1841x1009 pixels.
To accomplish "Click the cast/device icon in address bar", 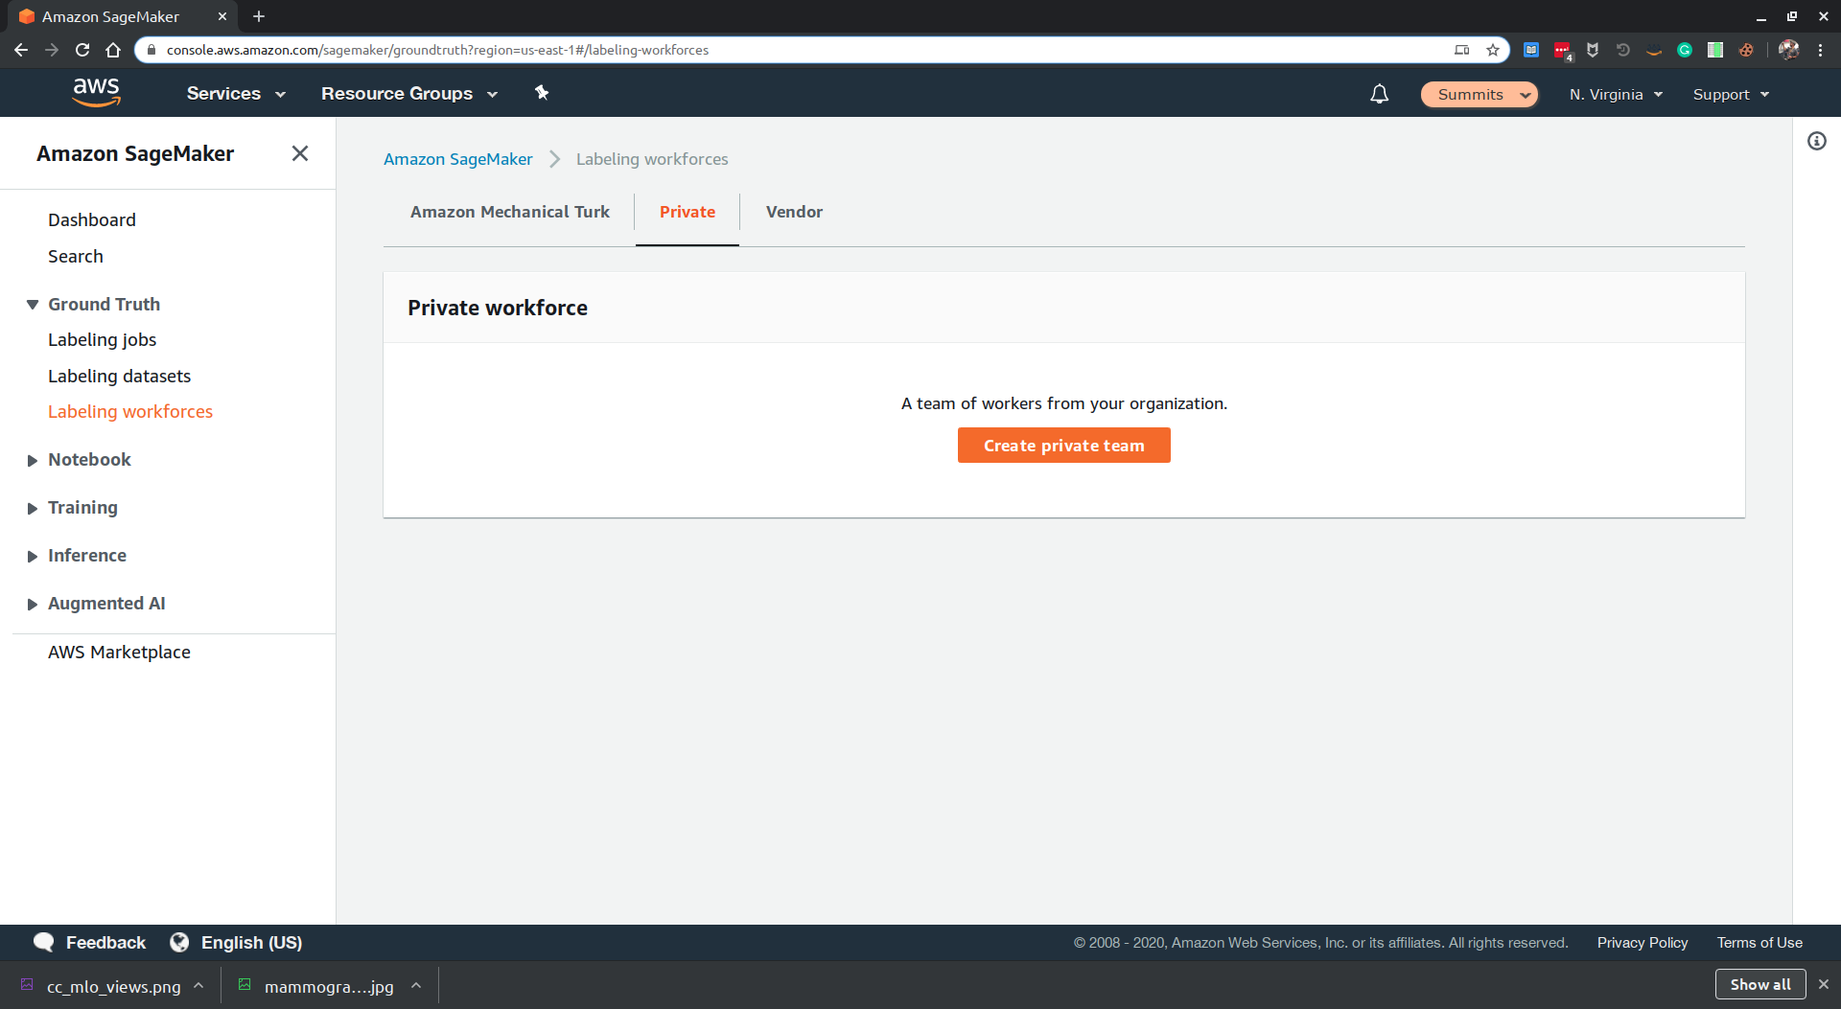I will pyautogui.click(x=1462, y=50).
